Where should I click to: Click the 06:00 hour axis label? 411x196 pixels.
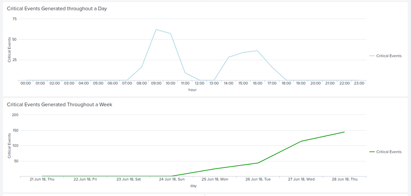coord(112,83)
